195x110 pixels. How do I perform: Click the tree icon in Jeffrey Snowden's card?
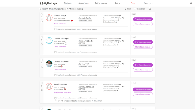(56, 75)
